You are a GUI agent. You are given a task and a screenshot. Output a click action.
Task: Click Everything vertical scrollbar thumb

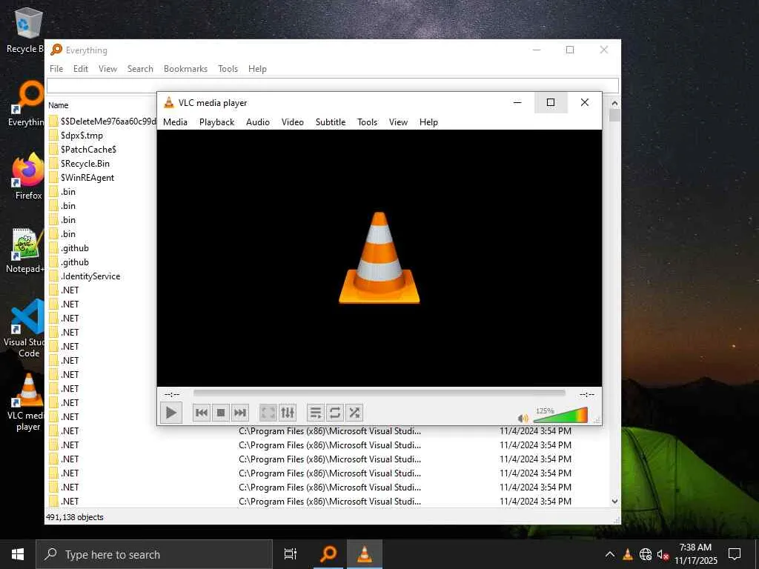[614, 115]
